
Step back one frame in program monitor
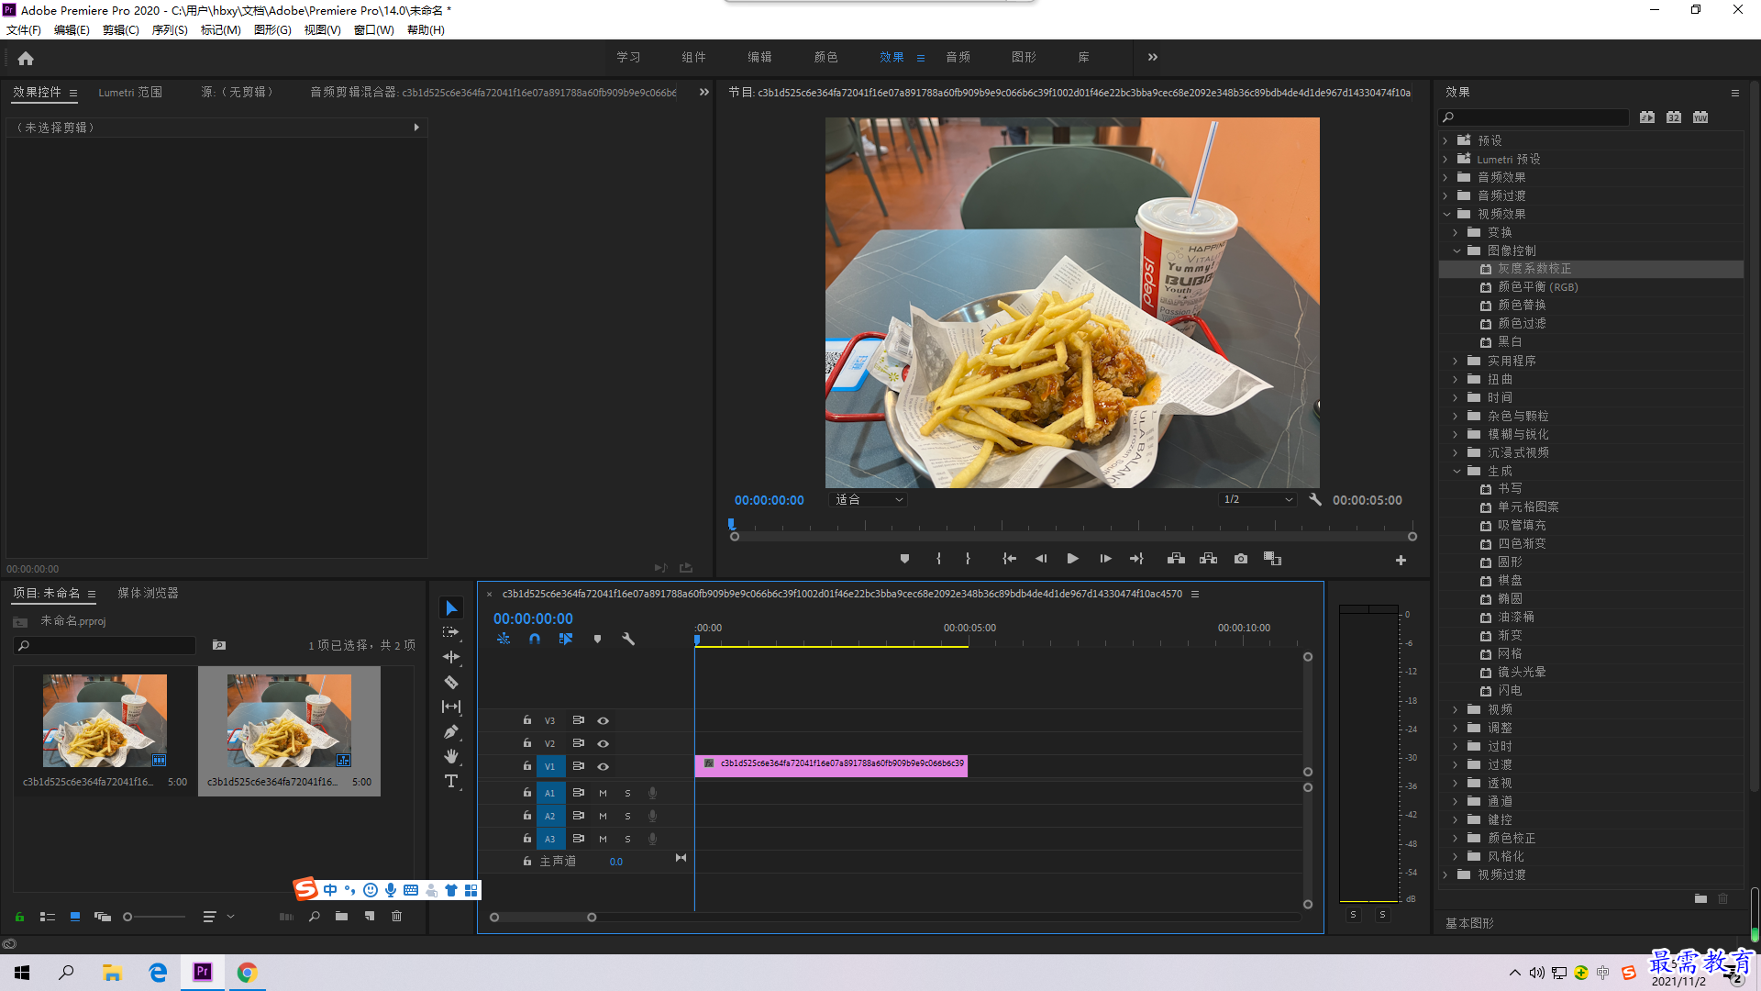point(1041,559)
